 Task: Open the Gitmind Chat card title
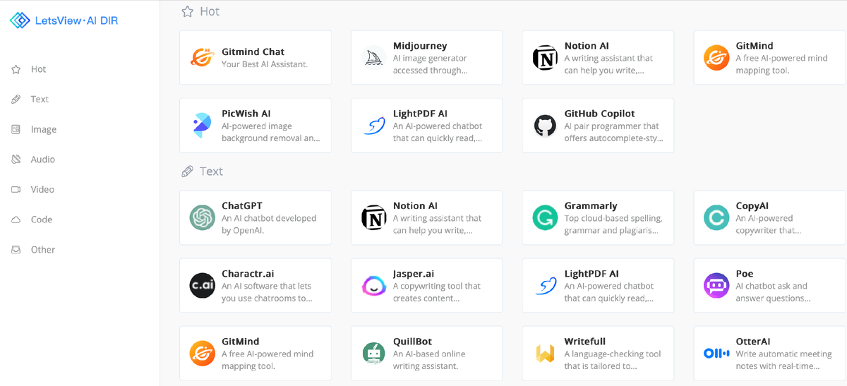click(253, 52)
